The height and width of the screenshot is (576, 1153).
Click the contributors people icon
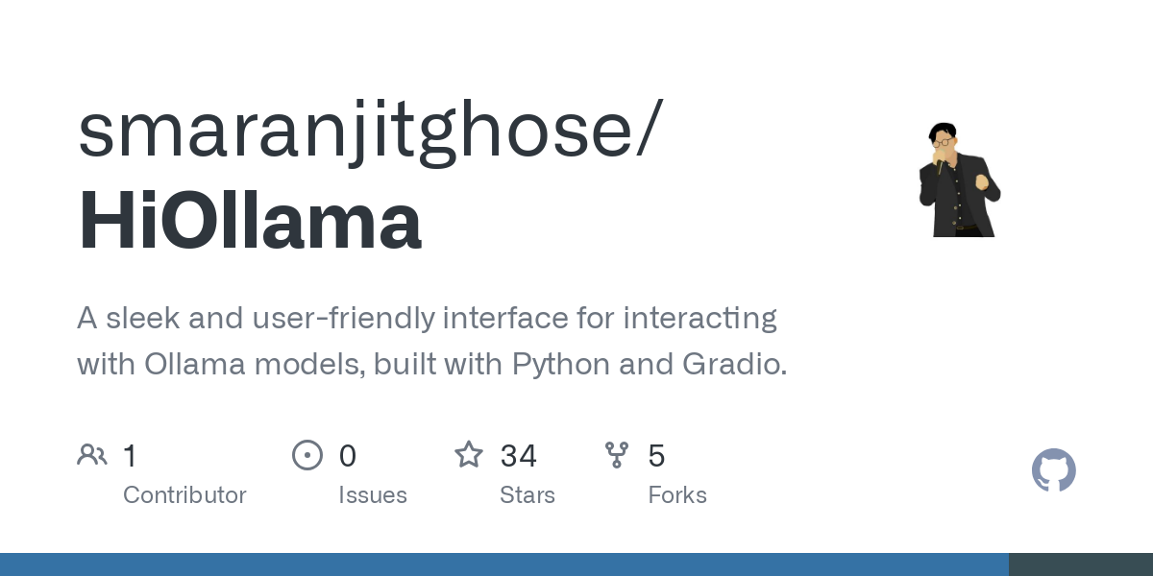pyautogui.click(x=92, y=455)
